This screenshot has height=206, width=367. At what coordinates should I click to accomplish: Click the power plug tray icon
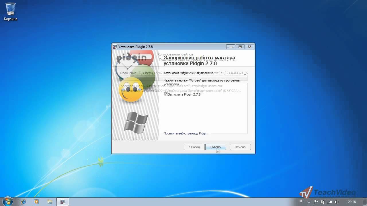pos(323,202)
